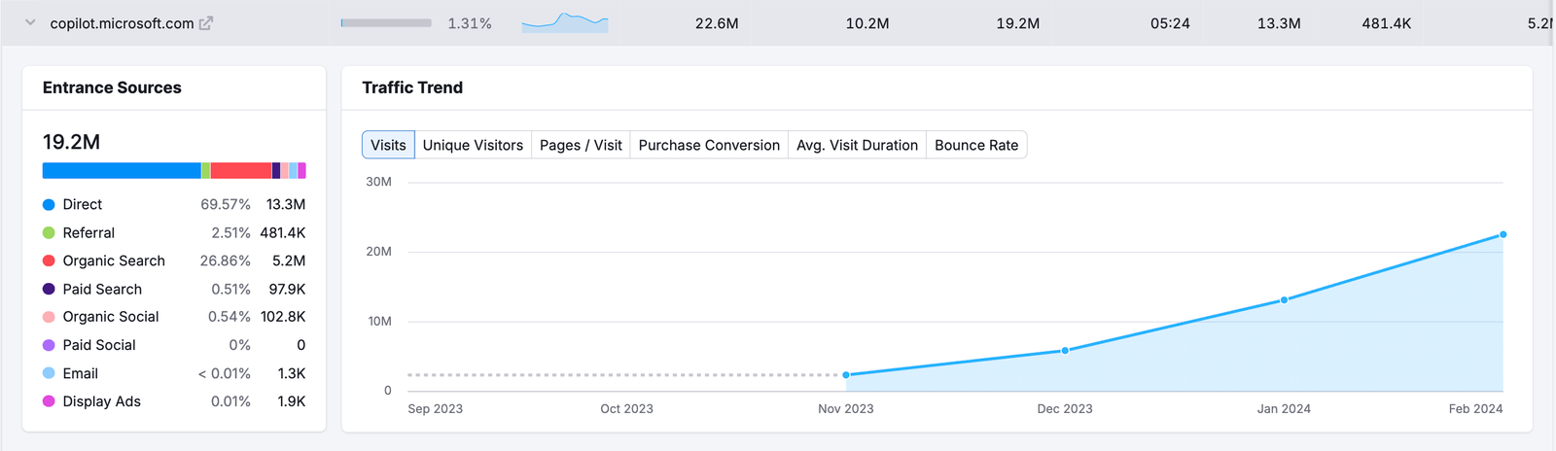The image size is (1556, 451).
Task: Click the red Organic Search bar segment
Action: [240, 171]
